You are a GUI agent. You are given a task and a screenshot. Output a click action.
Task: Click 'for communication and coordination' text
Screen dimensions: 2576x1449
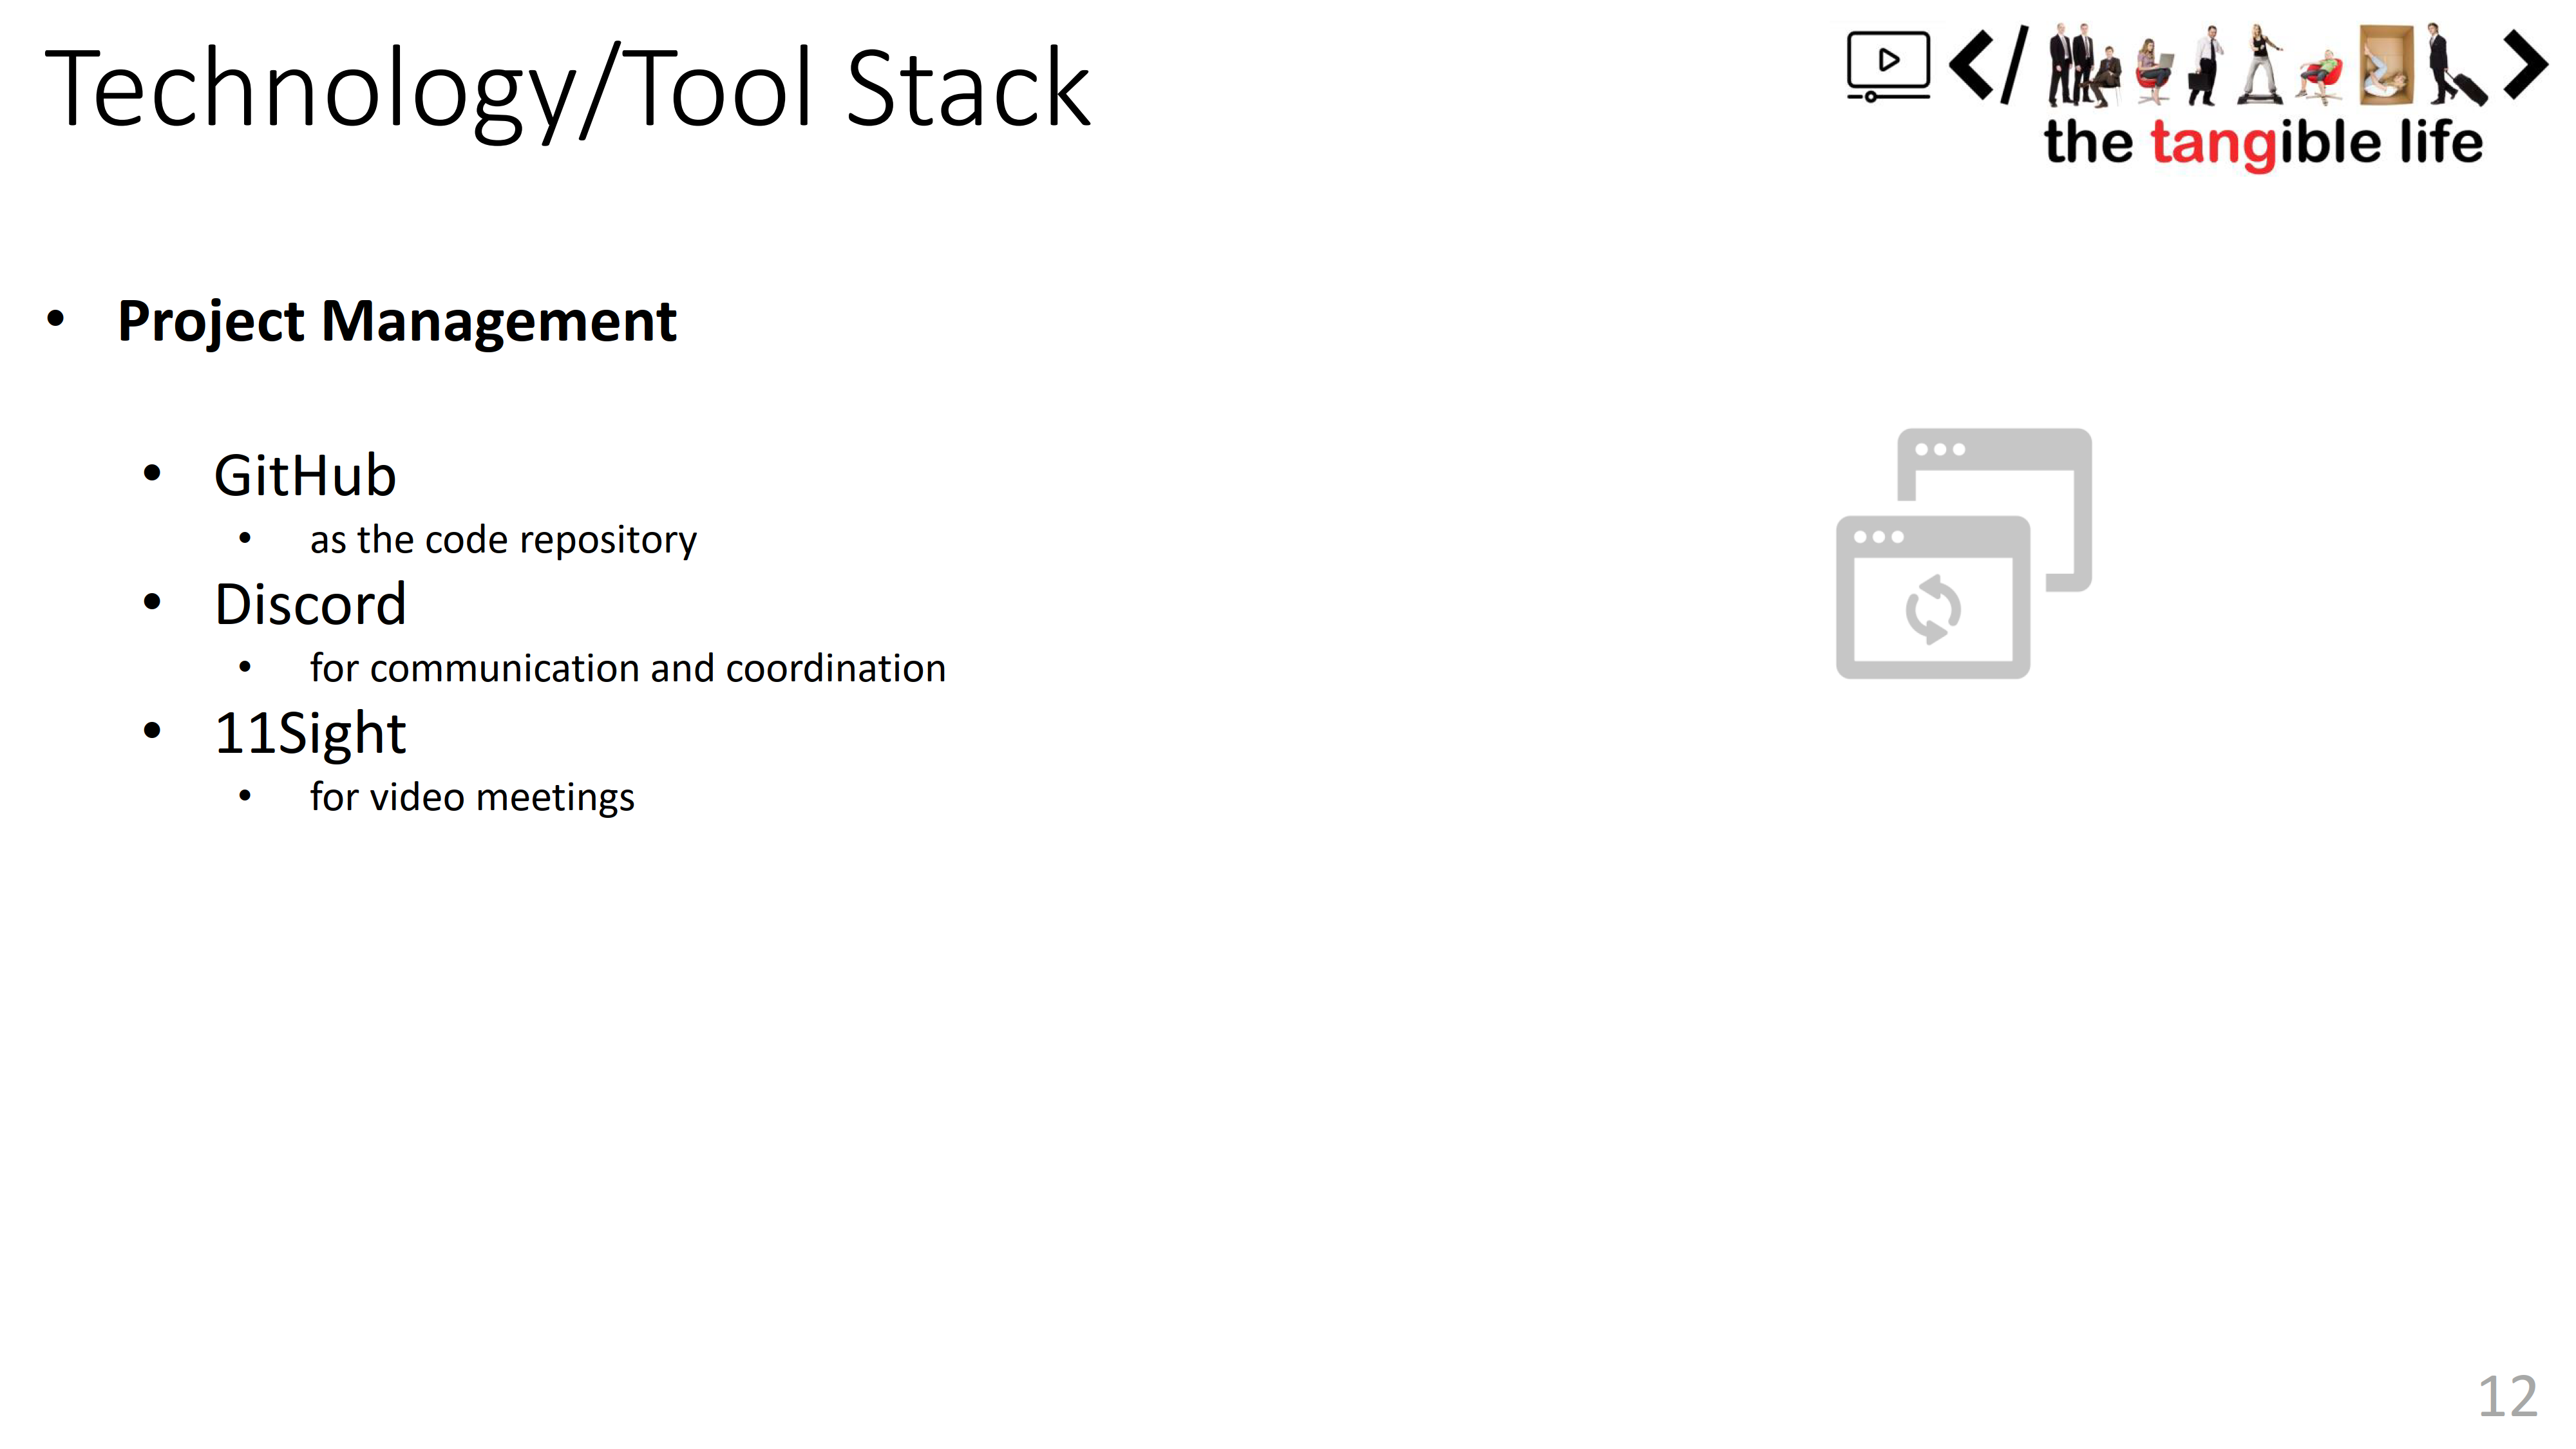(x=628, y=668)
